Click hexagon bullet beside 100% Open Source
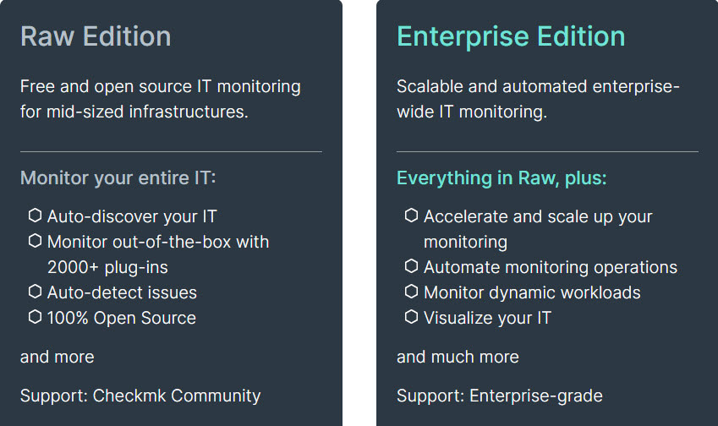Image resolution: width=718 pixels, height=426 pixels. pyautogui.click(x=35, y=317)
